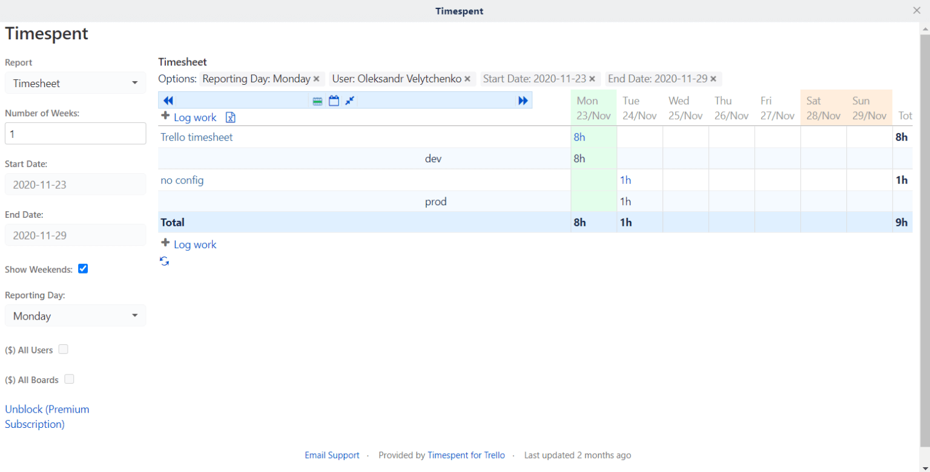
Task: Remove the User: Oleksandr Velytchenko filter chip
Action: point(467,79)
